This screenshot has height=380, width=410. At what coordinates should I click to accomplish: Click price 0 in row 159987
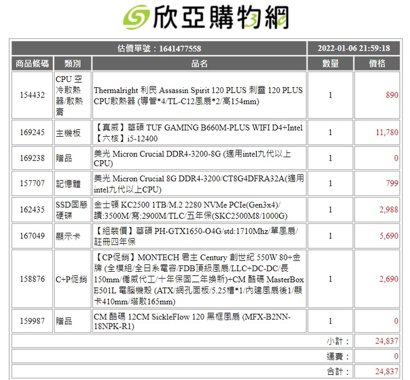coord(396,321)
